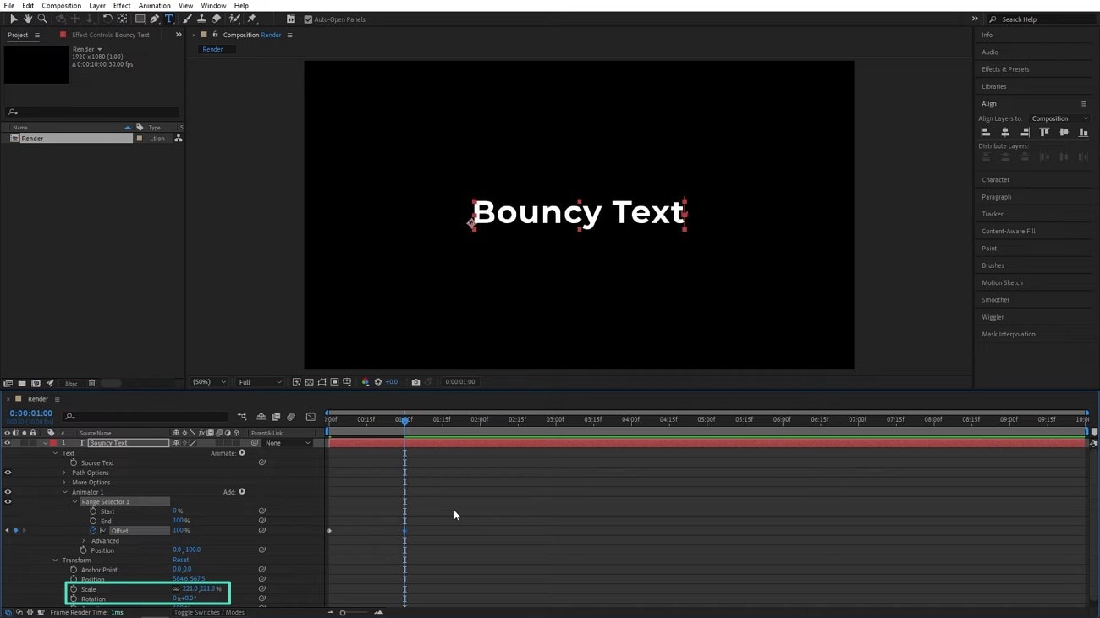Toggle mask and shape path visibility icon

point(322,382)
